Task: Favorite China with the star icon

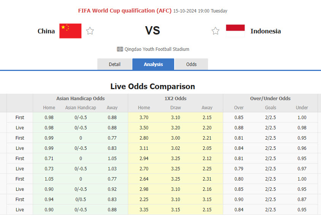Action: tap(90, 31)
